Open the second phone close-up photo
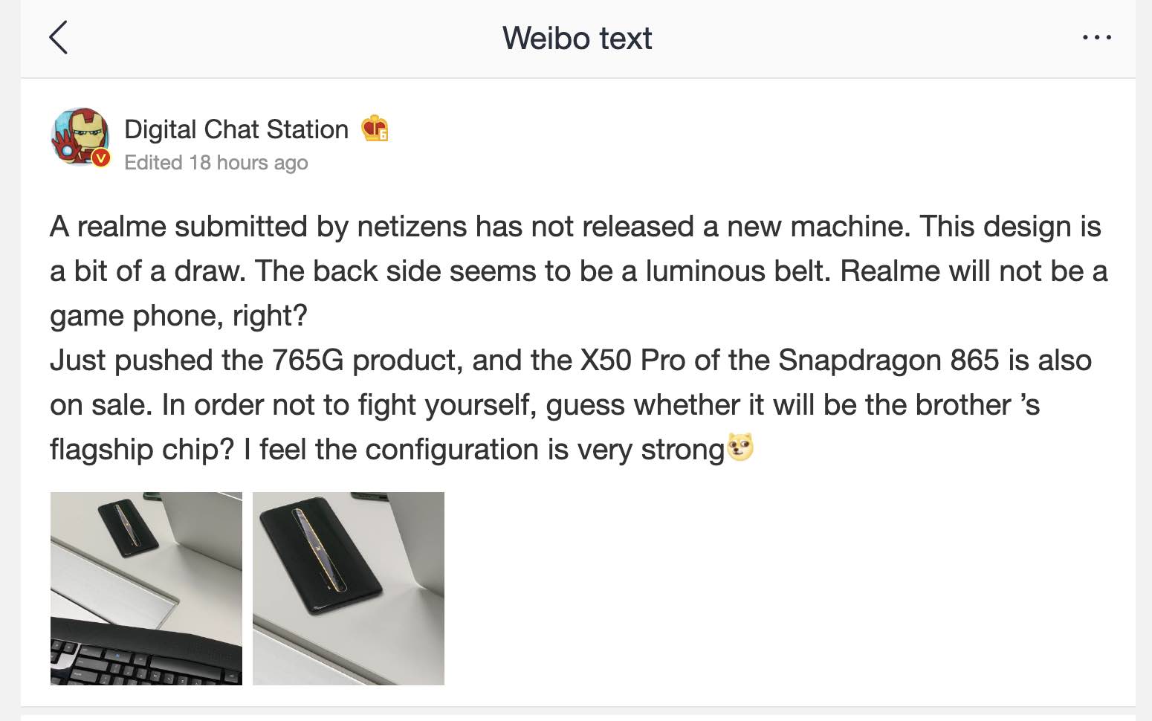Image resolution: width=1152 pixels, height=721 pixels. point(349,588)
